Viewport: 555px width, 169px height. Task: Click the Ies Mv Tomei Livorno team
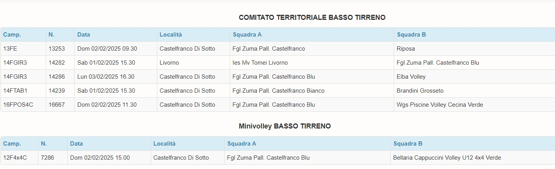point(260,63)
